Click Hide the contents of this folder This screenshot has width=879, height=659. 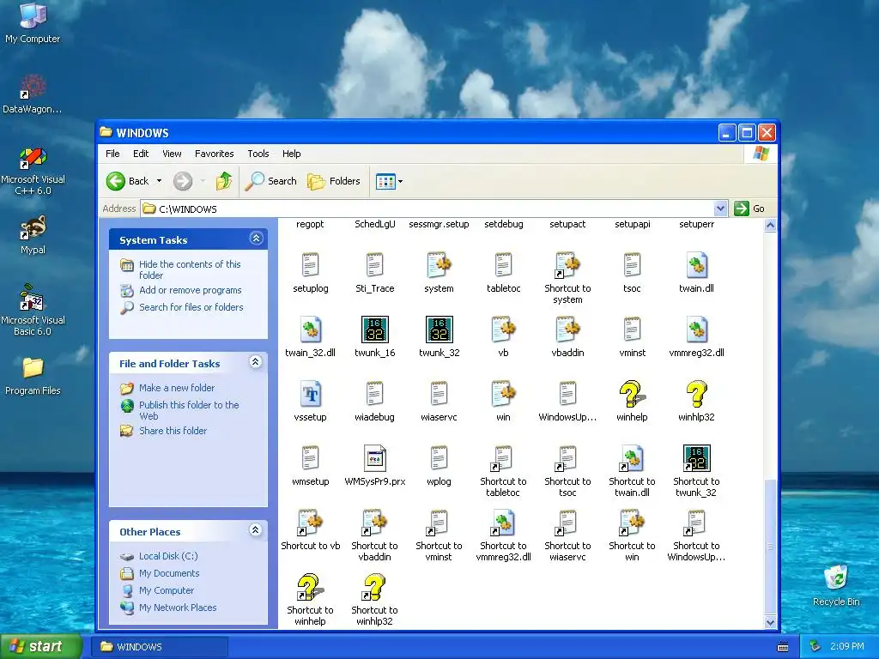(190, 269)
